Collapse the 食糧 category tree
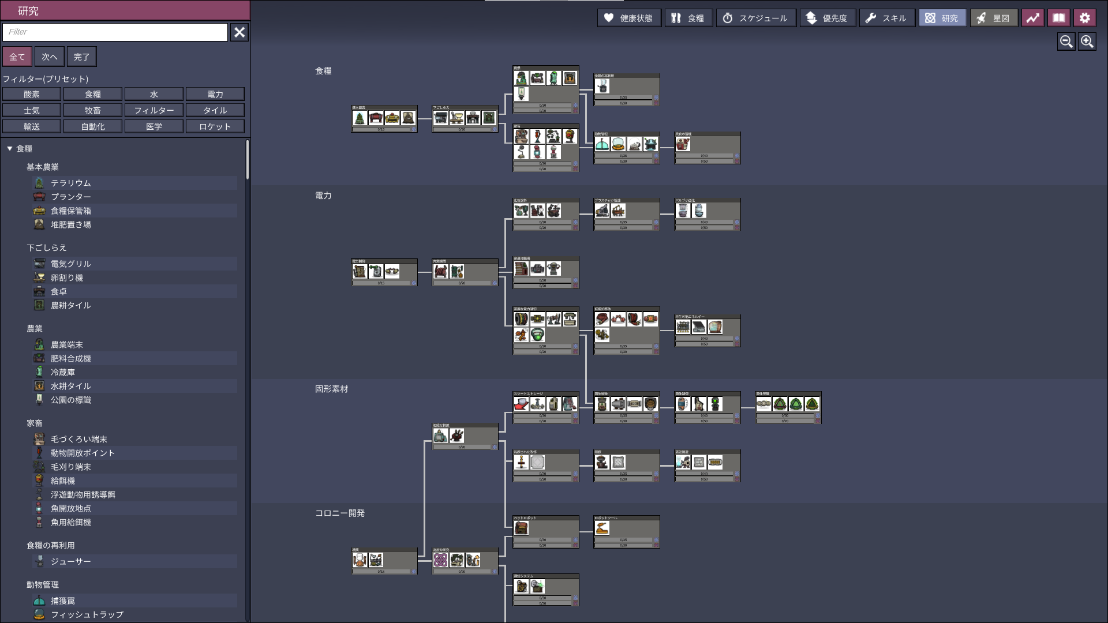 tap(10, 148)
